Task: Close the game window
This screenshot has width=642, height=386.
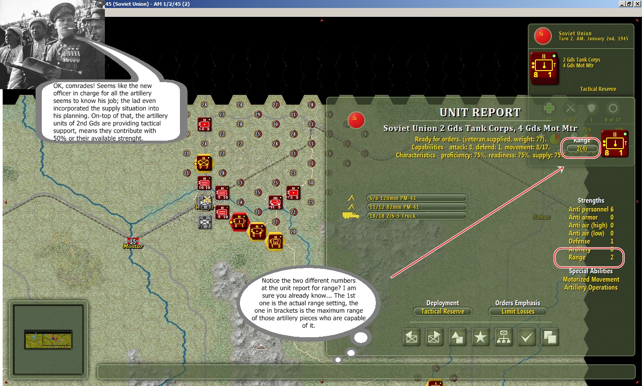Action: pyautogui.click(x=637, y=4)
